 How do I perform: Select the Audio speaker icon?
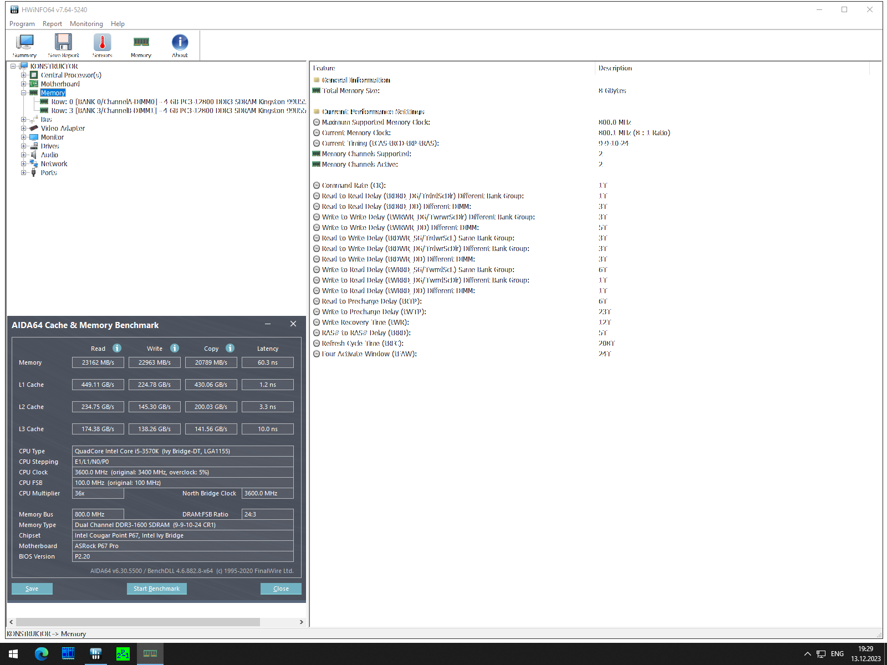pos(34,155)
